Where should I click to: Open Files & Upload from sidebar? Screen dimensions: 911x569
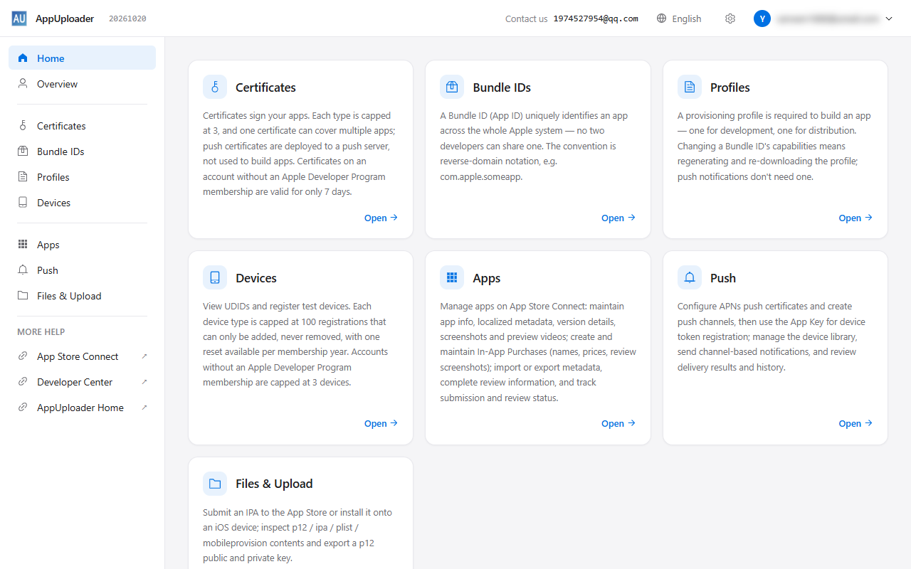[82, 296]
